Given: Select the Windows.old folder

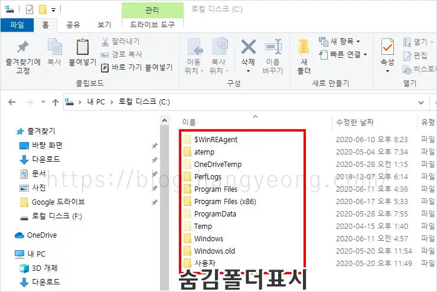Looking at the screenshot, I should click(x=209, y=251).
